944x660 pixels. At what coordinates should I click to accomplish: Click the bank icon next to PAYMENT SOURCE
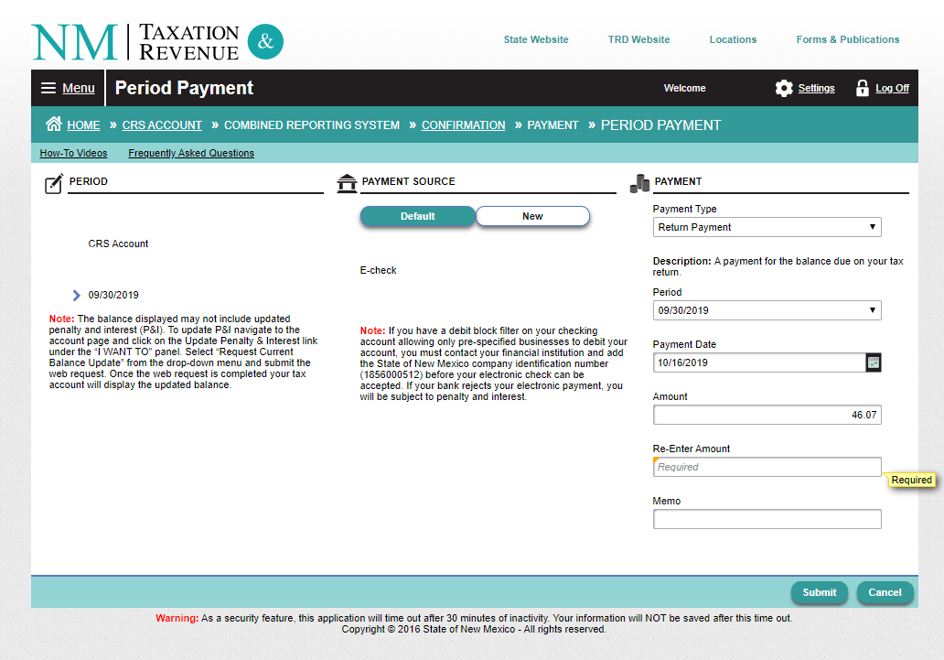(347, 182)
